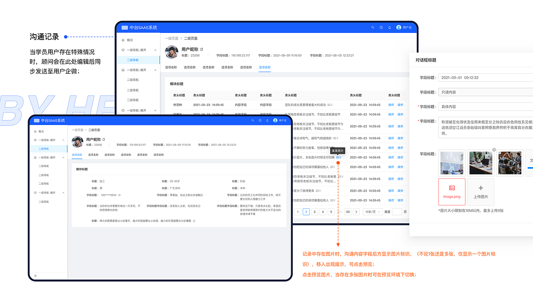Open the second thumbnail showing desk monitors

click(481, 163)
